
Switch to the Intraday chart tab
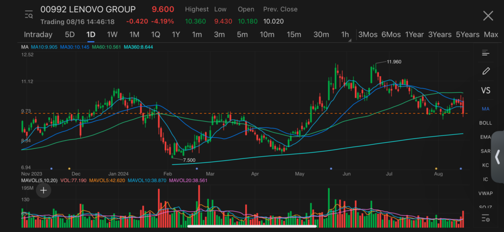[x=38, y=35]
